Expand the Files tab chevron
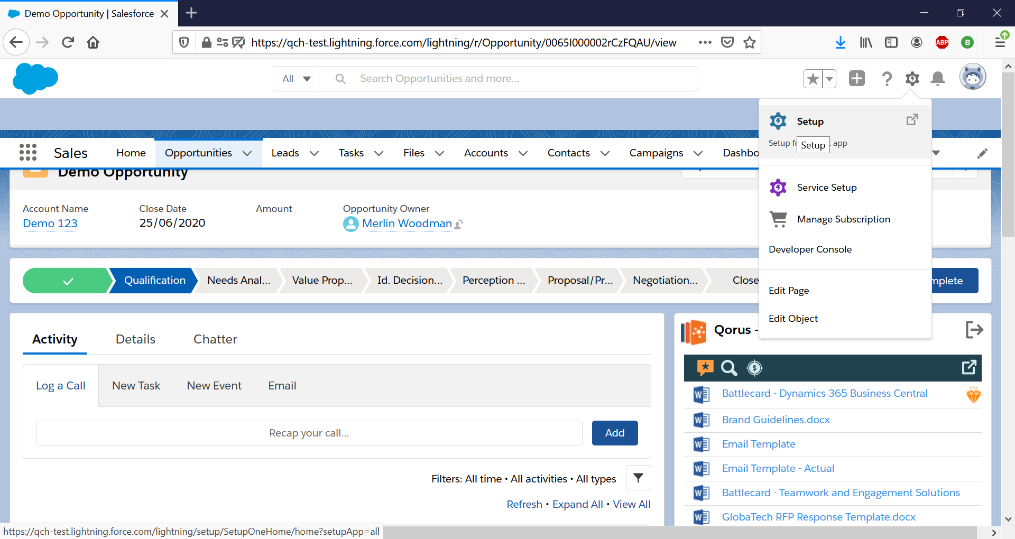 [439, 153]
